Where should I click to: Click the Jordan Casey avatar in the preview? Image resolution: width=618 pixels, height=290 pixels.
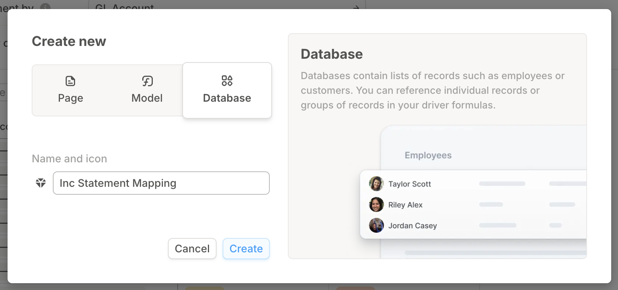376,225
